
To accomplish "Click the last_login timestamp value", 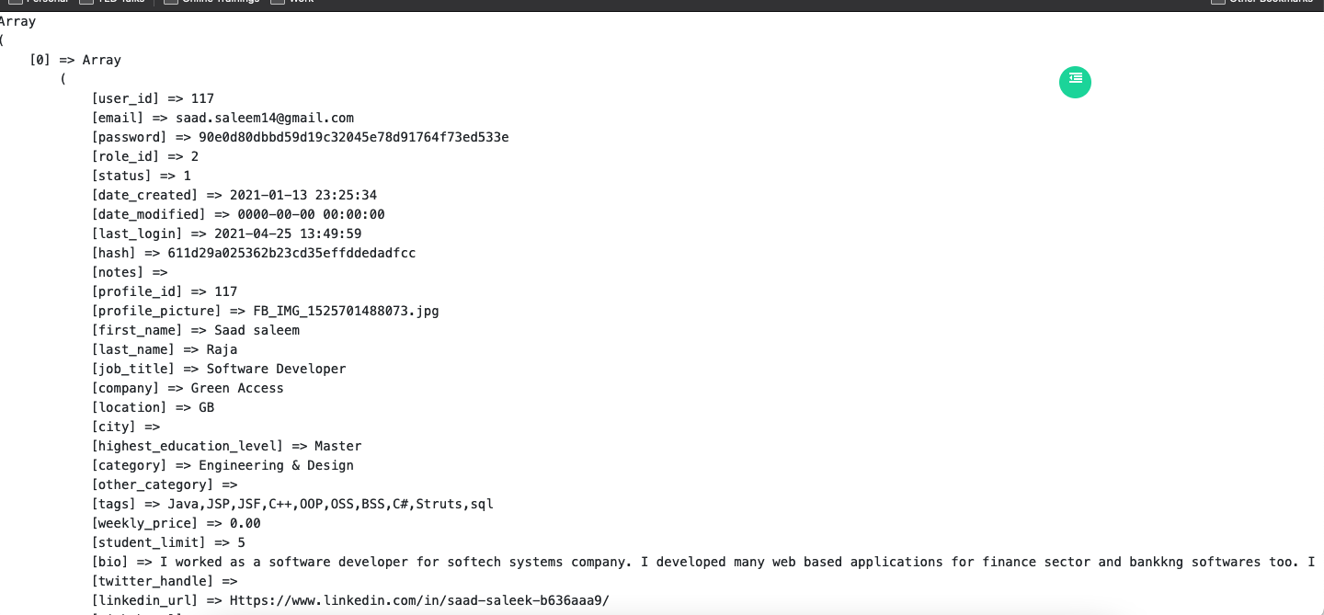I will click(x=288, y=233).
